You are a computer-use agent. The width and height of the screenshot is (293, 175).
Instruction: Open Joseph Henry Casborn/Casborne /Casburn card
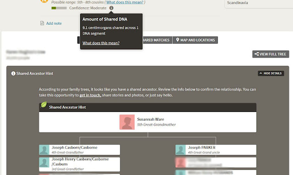point(79,164)
